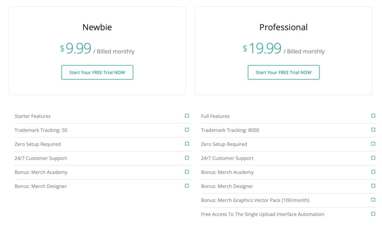Click the "Professional" plan heading
The height and width of the screenshot is (241, 382).
coord(284,27)
